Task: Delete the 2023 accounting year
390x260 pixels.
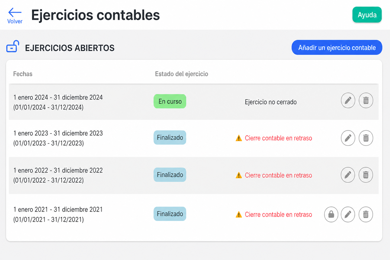Action: click(x=366, y=138)
